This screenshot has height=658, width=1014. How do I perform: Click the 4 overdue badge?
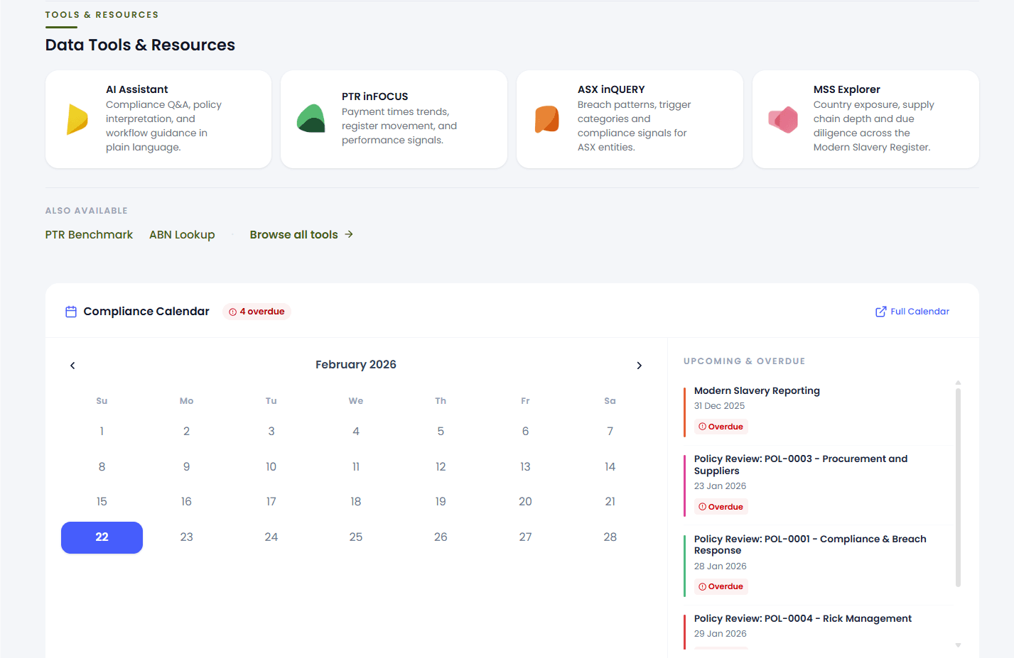(x=257, y=312)
